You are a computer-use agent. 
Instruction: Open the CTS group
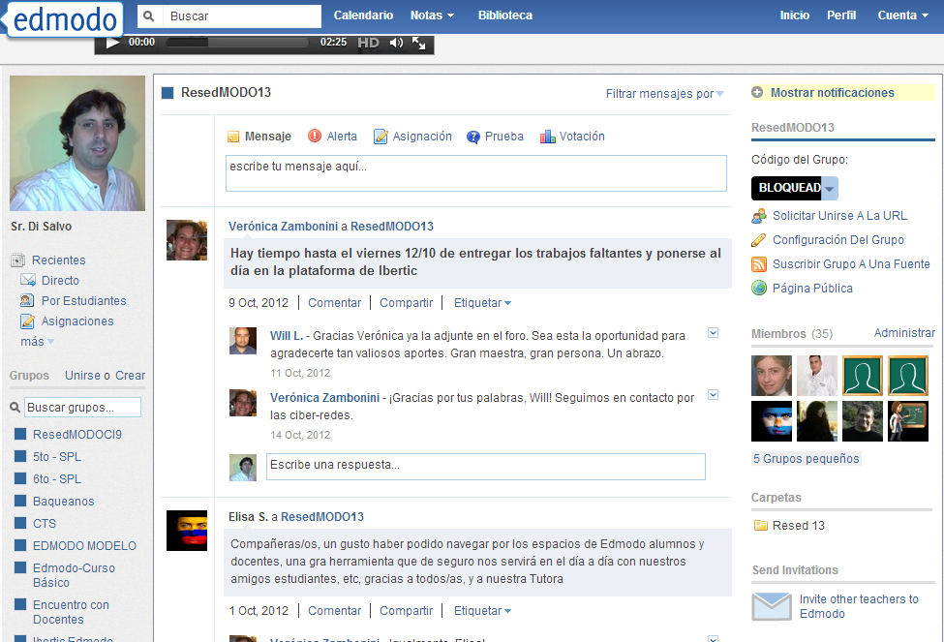click(x=45, y=524)
